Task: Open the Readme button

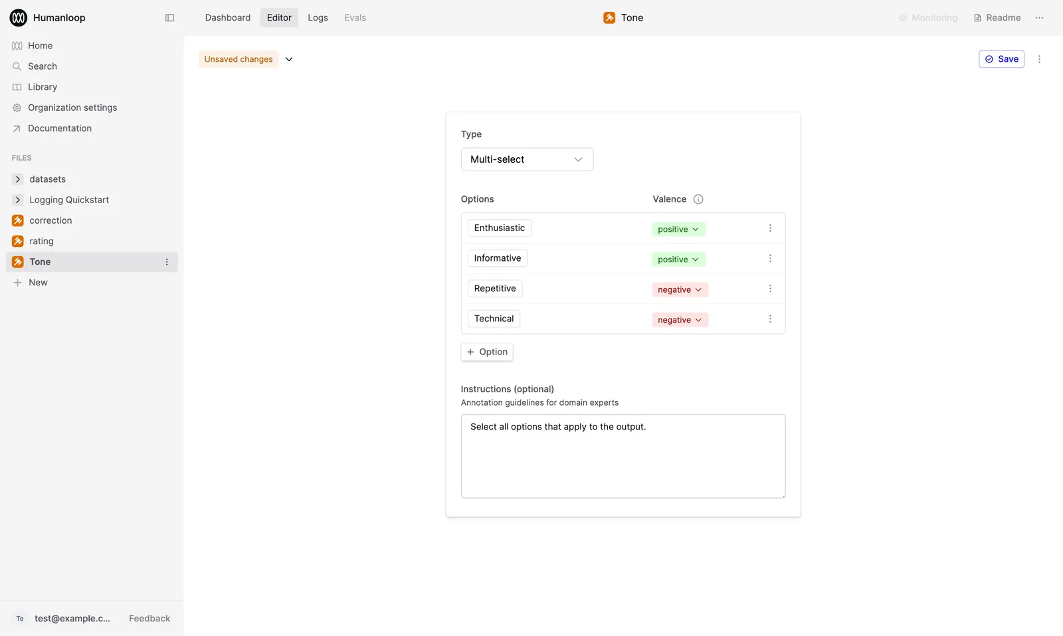Action: click(x=997, y=18)
